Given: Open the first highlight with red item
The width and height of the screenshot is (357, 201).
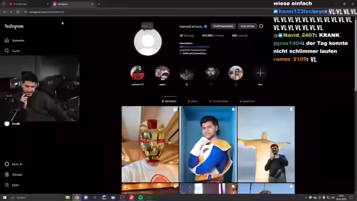Looking at the screenshot, I should (137, 73).
